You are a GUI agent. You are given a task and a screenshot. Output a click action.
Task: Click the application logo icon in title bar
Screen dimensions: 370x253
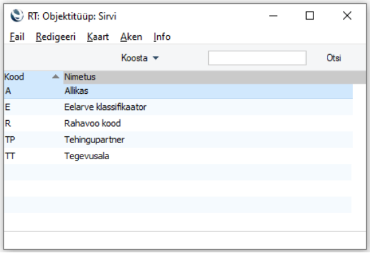pos(17,16)
